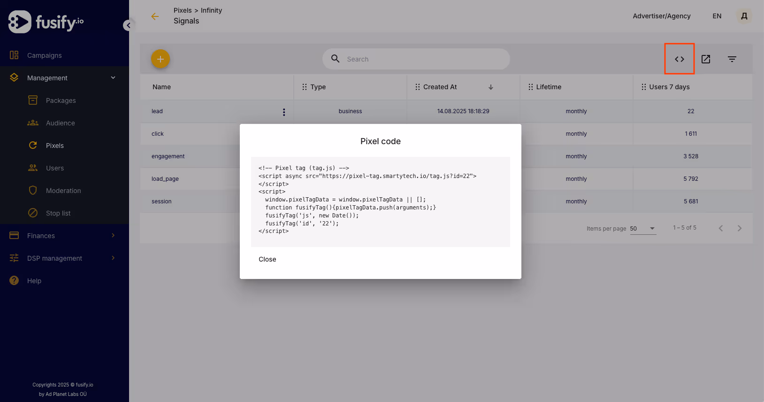Click the Audience group icon

point(33,123)
